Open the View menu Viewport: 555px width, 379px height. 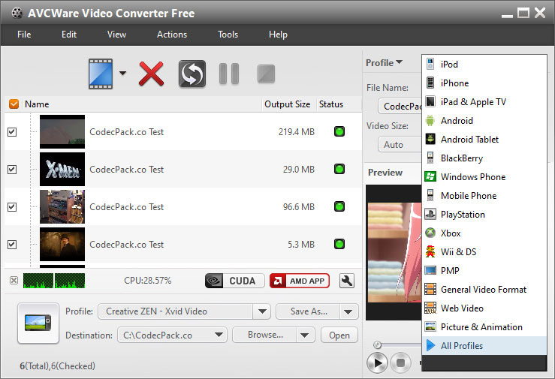click(117, 35)
